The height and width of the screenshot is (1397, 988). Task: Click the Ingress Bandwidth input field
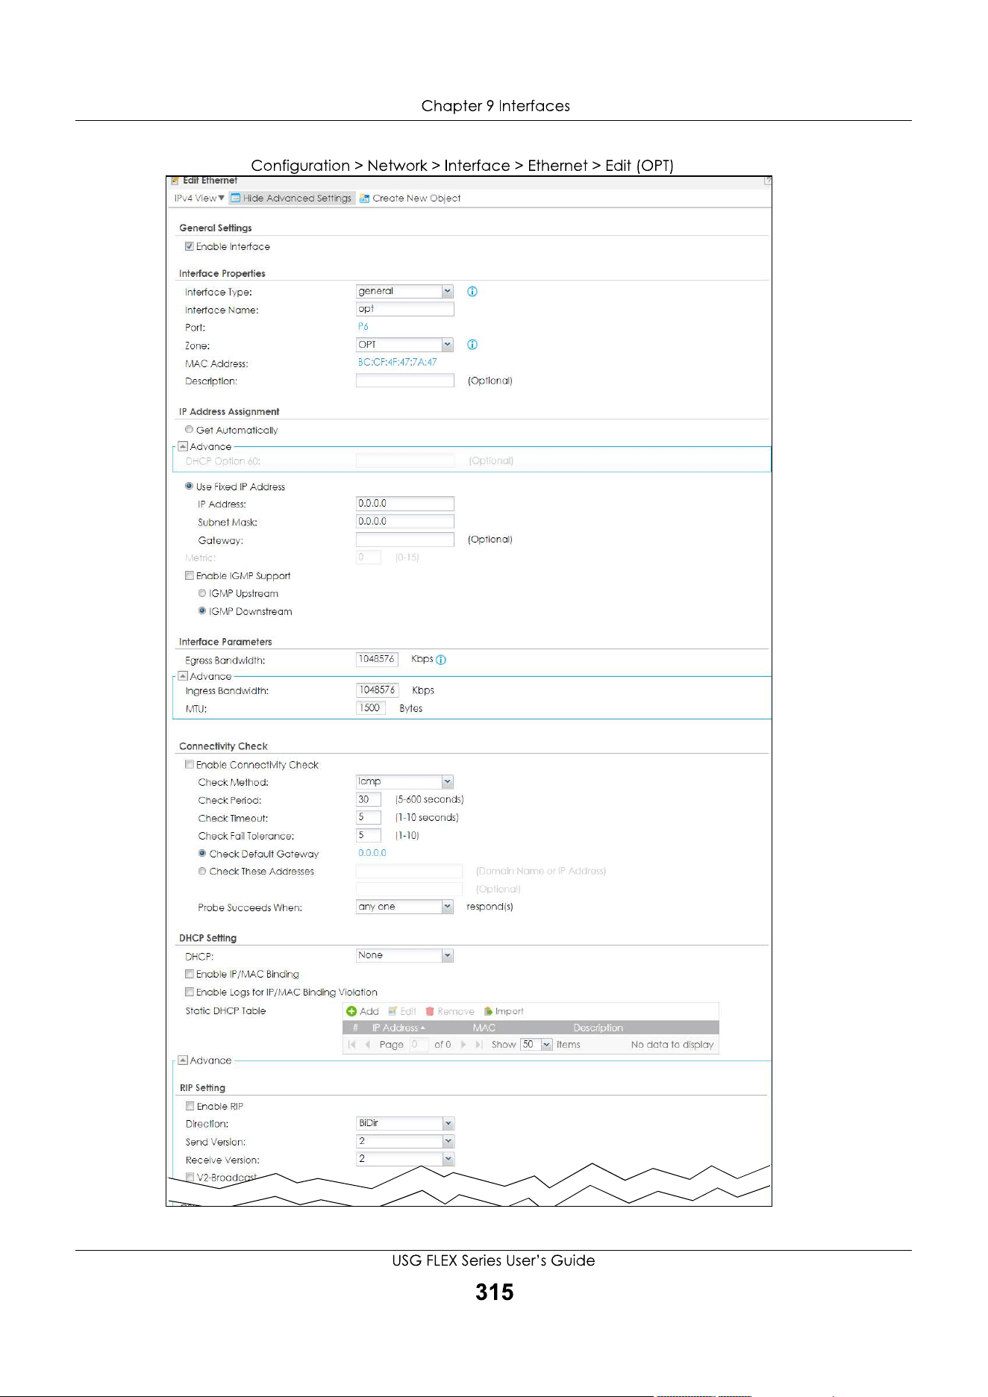[378, 691]
